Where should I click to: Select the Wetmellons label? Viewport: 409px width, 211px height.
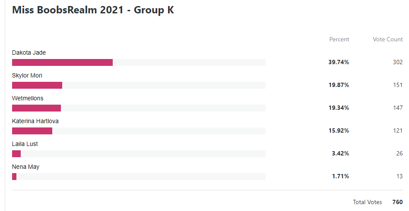pos(28,98)
